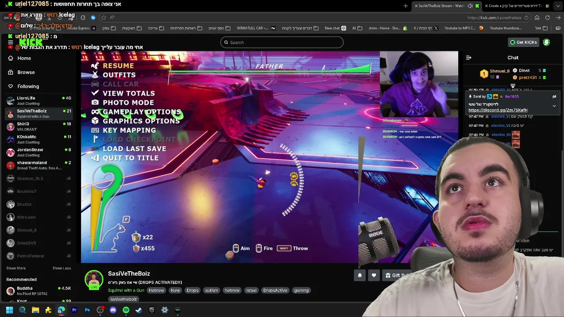Open the כסף יוטיוב bookmarks folder
Image resolution: width=564 pixels, height=317 pixels.
click(219, 28)
